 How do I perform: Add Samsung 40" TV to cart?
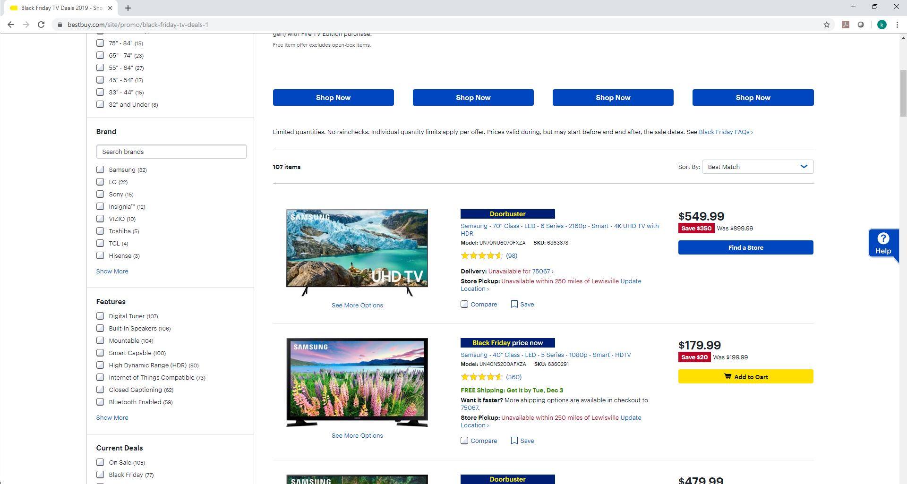pos(745,376)
